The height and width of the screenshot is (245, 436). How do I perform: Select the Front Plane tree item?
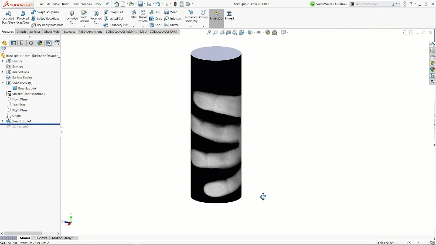coord(20,99)
